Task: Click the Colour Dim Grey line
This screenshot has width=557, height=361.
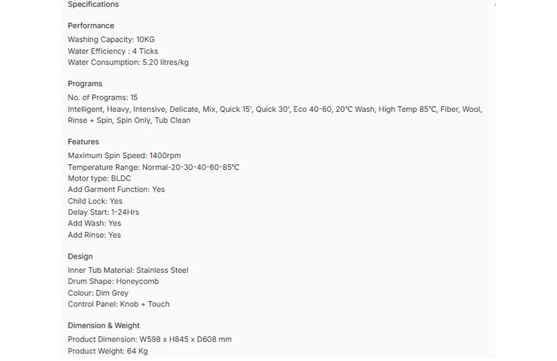Action: pos(98,293)
